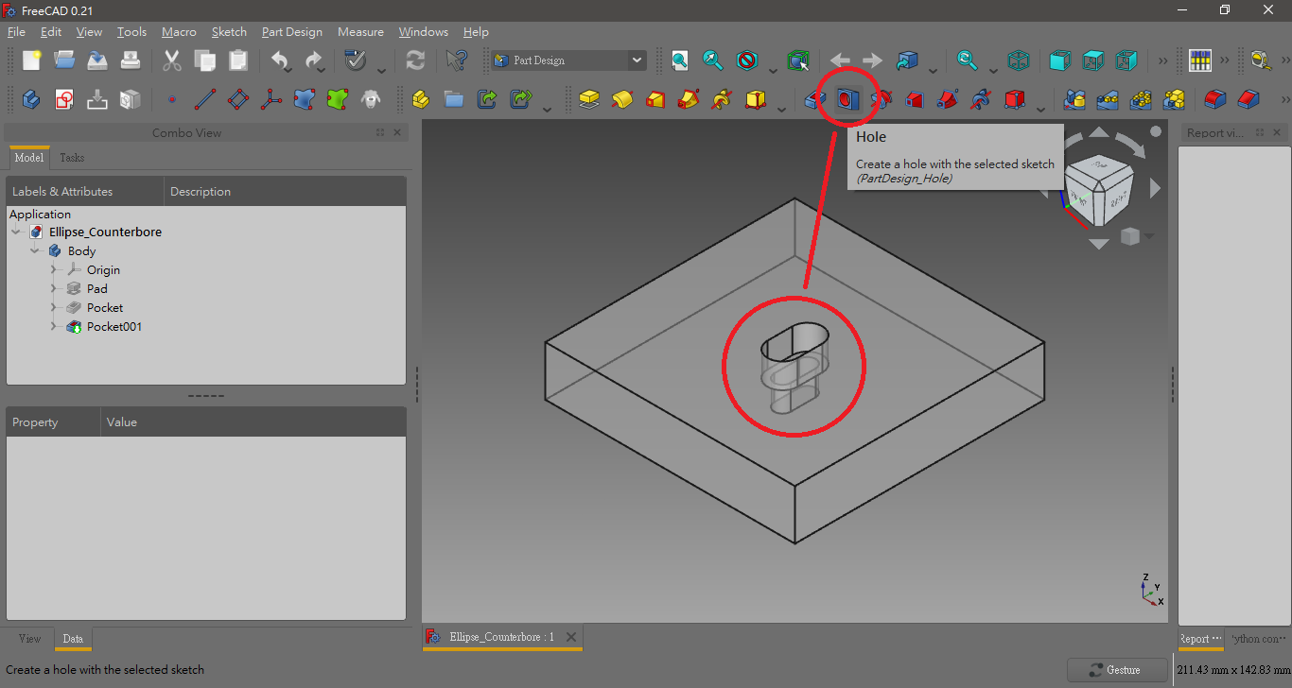Select the Mirrored feature tool
The width and height of the screenshot is (1292, 688).
coord(1075,99)
